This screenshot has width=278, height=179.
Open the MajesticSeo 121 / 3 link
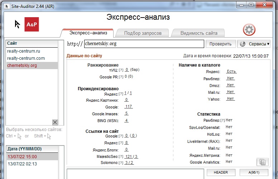131,156
